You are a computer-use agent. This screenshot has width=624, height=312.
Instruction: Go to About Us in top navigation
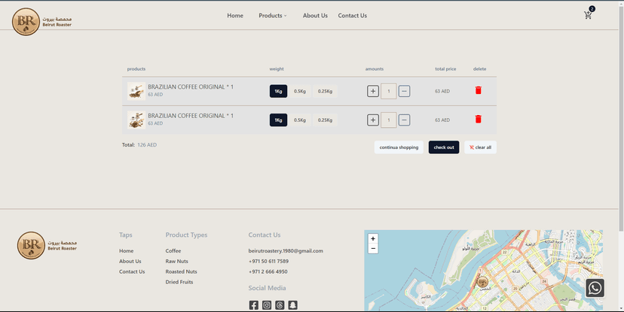coord(315,16)
